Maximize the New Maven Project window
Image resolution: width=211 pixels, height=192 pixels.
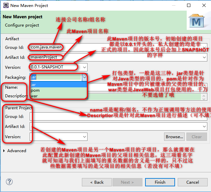click(189, 5)
